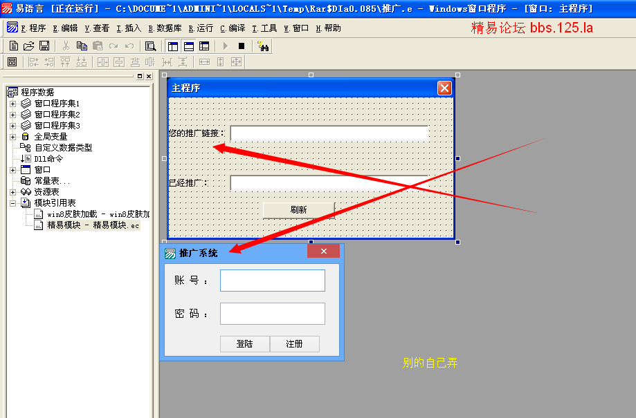This screenshot has width=636, height=418.
Task: Expand the 全局变量 tree node
Action: 13,137
